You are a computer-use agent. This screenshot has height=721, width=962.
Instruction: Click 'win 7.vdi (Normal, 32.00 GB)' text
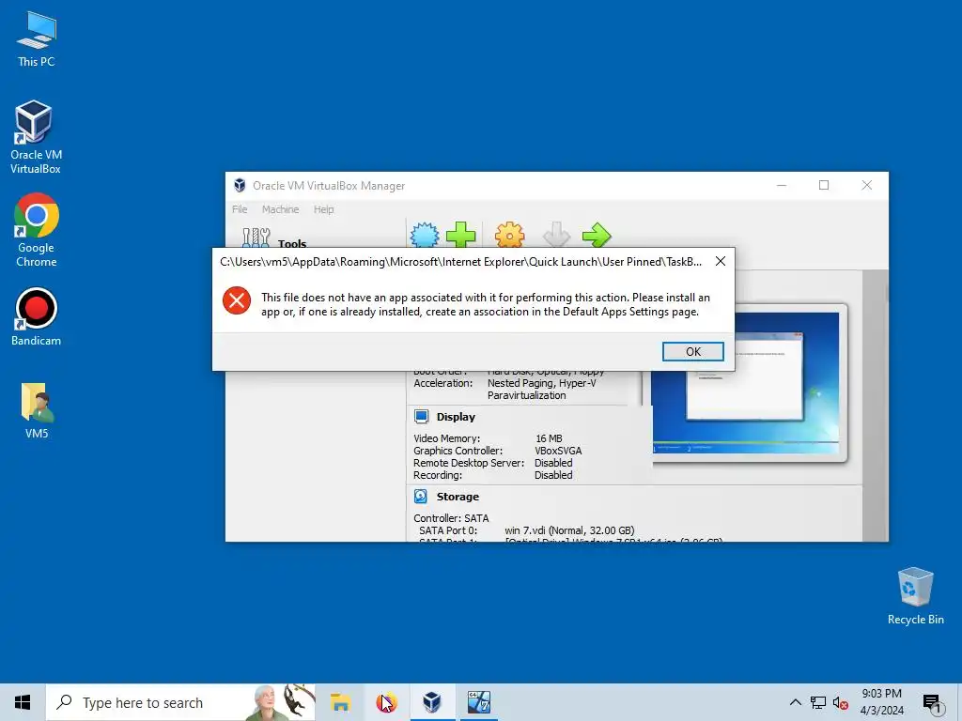[569, 530]
